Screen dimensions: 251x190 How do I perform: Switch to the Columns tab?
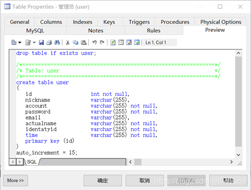51,22
